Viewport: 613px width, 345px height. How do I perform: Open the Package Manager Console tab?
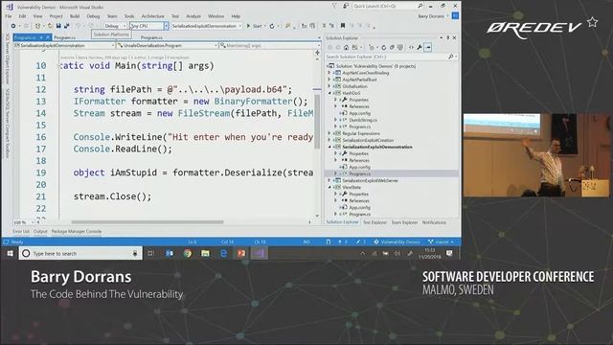click(x=77, y=232)
